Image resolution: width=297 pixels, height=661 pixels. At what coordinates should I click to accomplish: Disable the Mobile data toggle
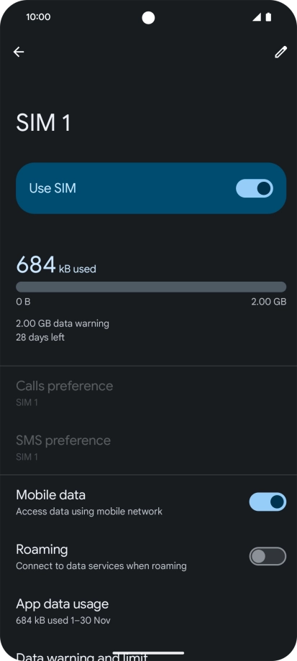tap(268, 501)
